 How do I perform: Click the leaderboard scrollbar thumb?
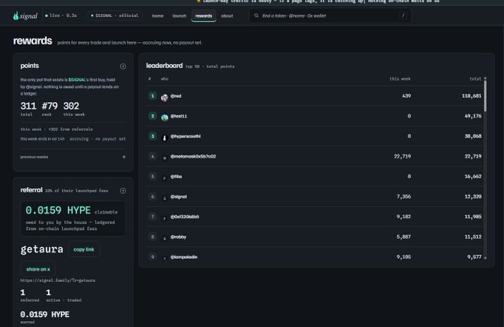point(485,96)
